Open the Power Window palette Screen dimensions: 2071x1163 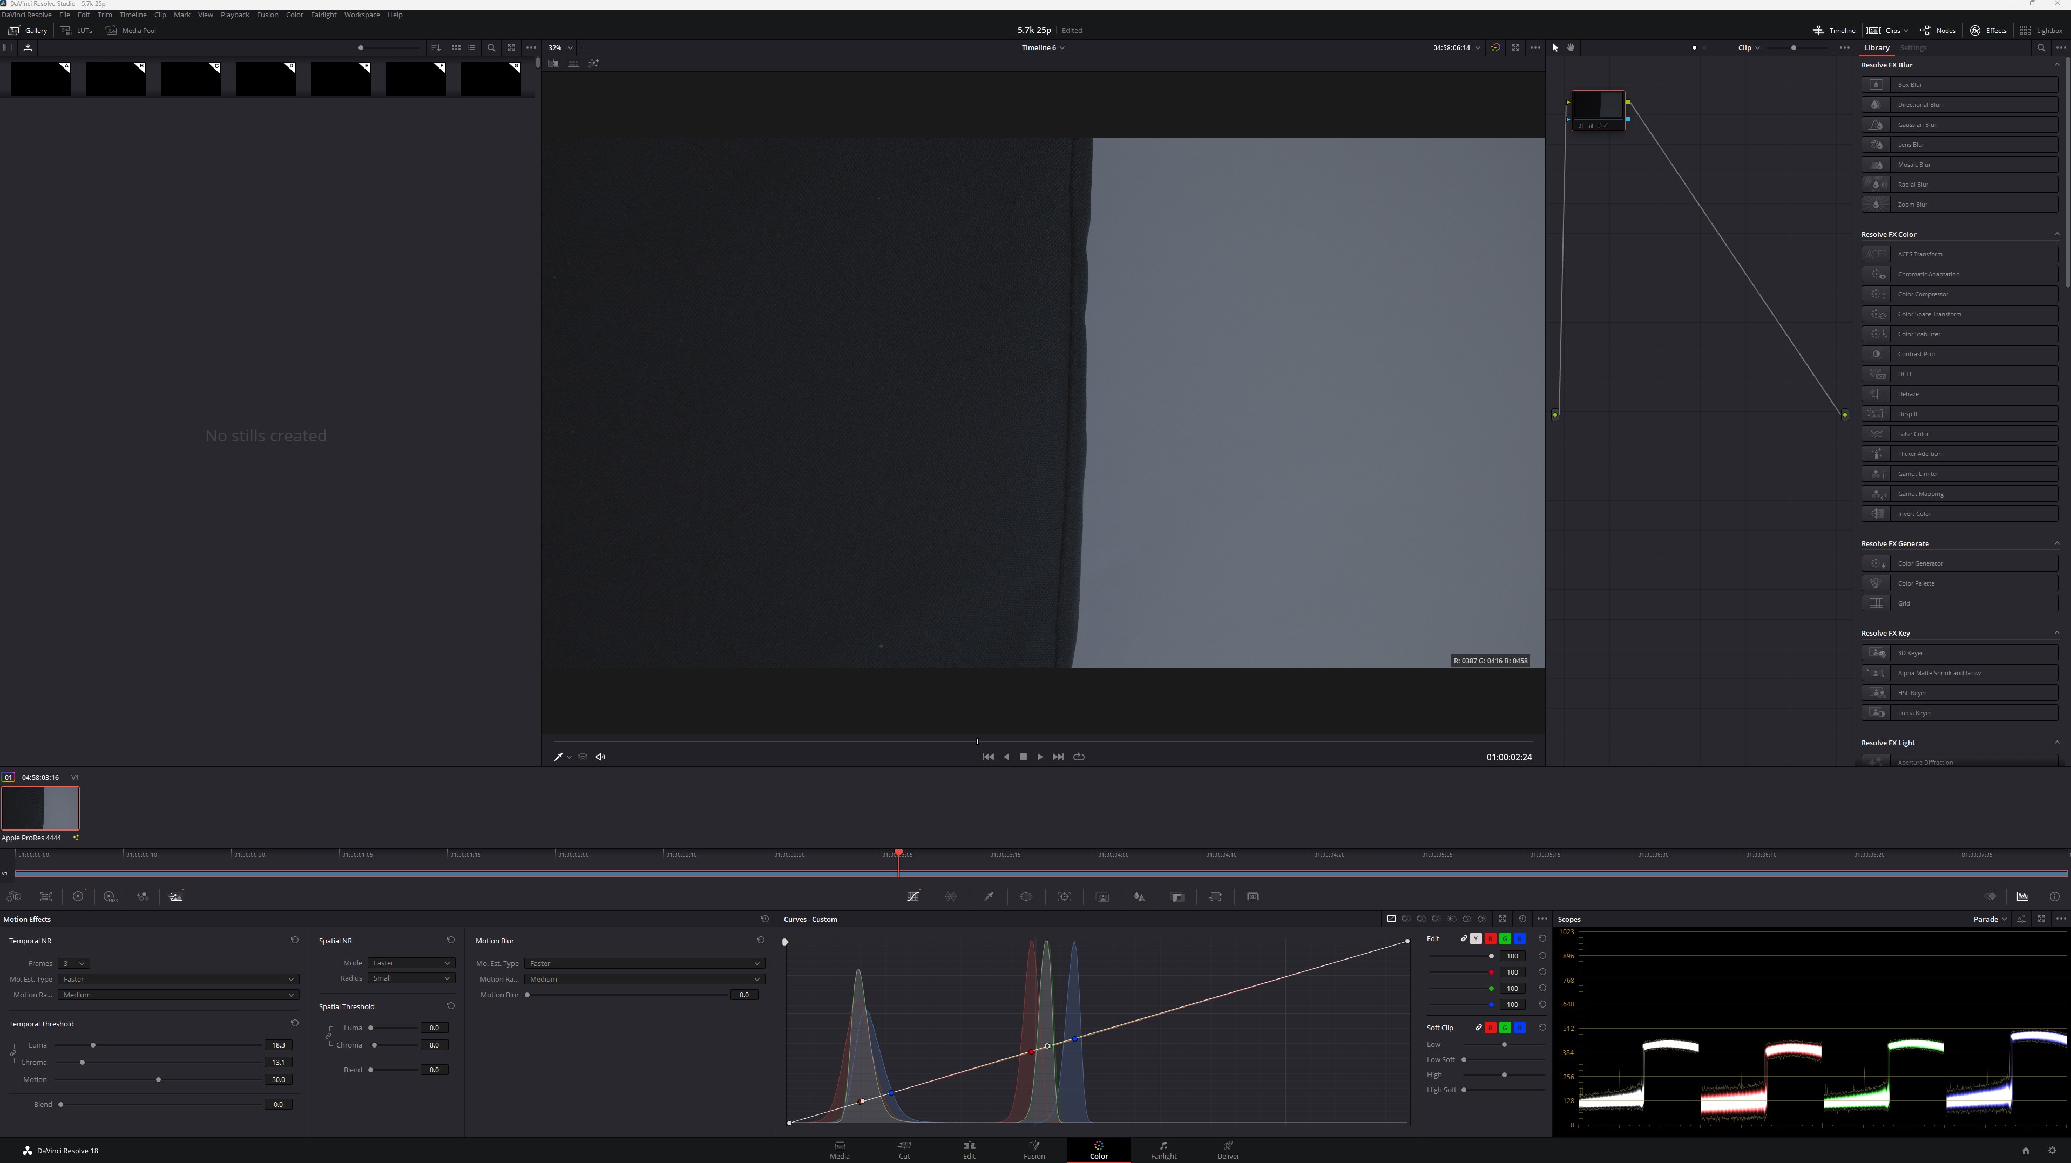(x=1026, y=896)
